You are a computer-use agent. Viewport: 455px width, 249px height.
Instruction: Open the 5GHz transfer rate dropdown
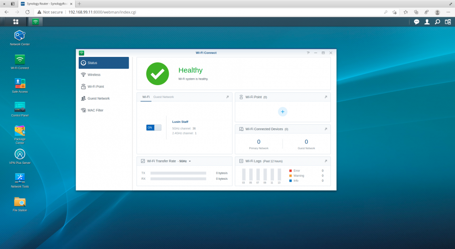coord(185,161)
